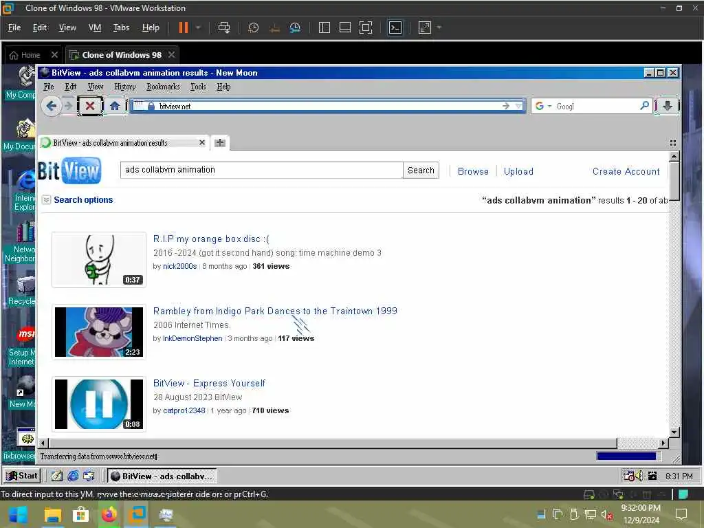The image size is (704, 528).
Task: Close the Clone of Windows 98 tab
Action: tap(171, 54)
